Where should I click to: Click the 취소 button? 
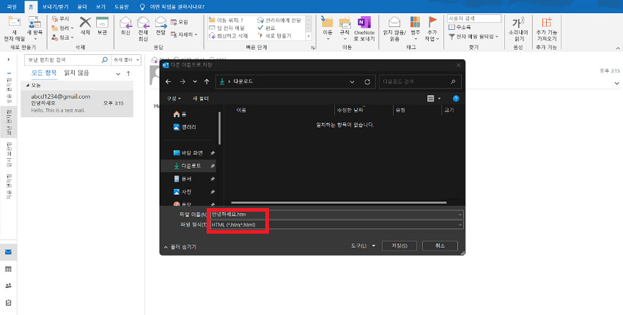point(440,246)
